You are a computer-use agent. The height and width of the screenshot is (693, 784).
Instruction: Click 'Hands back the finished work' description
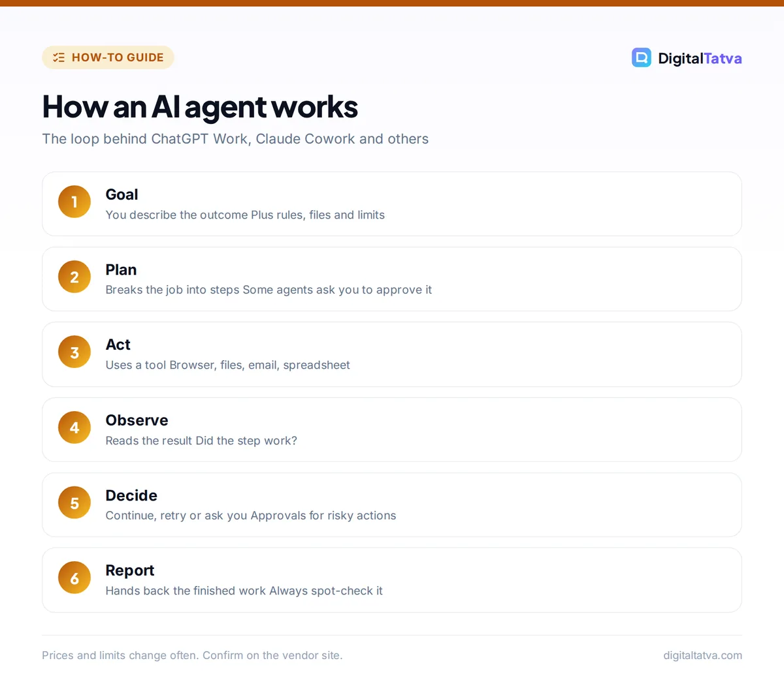[244, 591]
